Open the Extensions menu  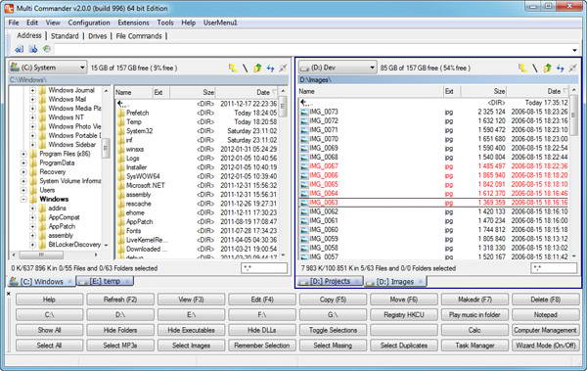(133, 23)
